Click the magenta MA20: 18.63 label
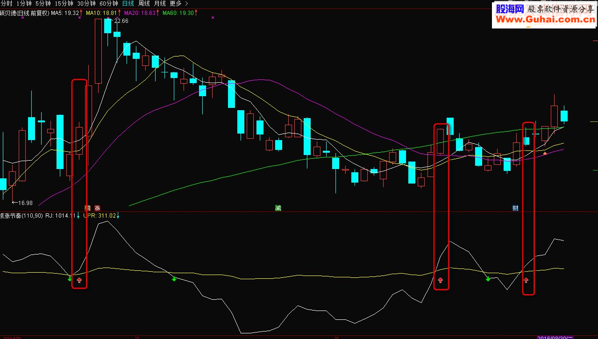 point(140,13)
